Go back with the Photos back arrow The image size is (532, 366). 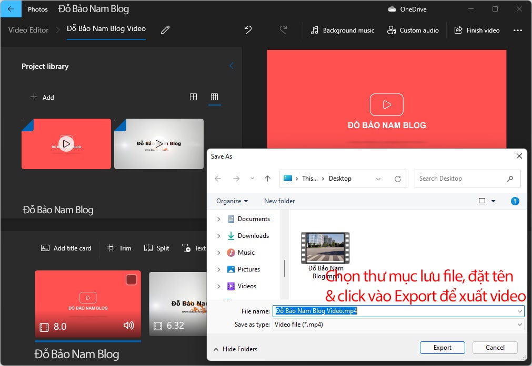click(x=11, y=9)
